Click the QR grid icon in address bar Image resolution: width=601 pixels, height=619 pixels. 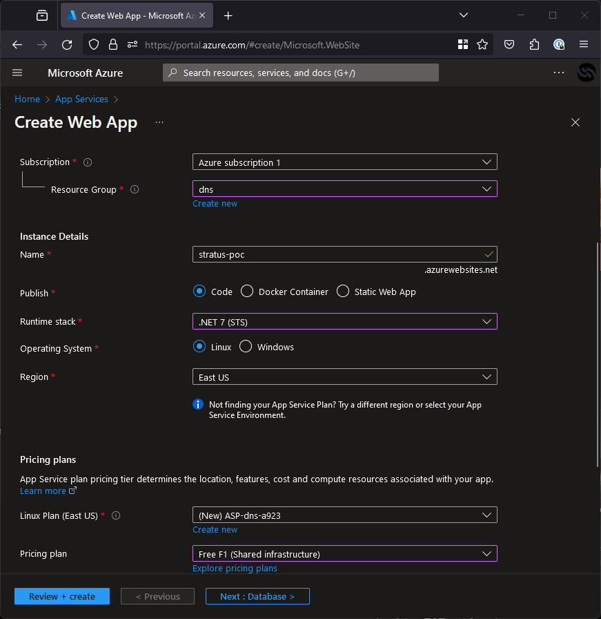click(x=463, y=44)
